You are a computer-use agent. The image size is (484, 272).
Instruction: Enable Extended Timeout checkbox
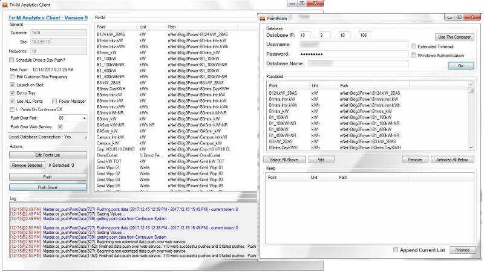click(x=413, y=47)
